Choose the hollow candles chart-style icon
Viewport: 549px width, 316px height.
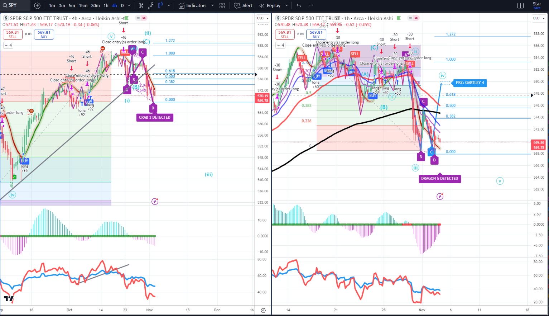pyautogui.click(x=141, y=5)
